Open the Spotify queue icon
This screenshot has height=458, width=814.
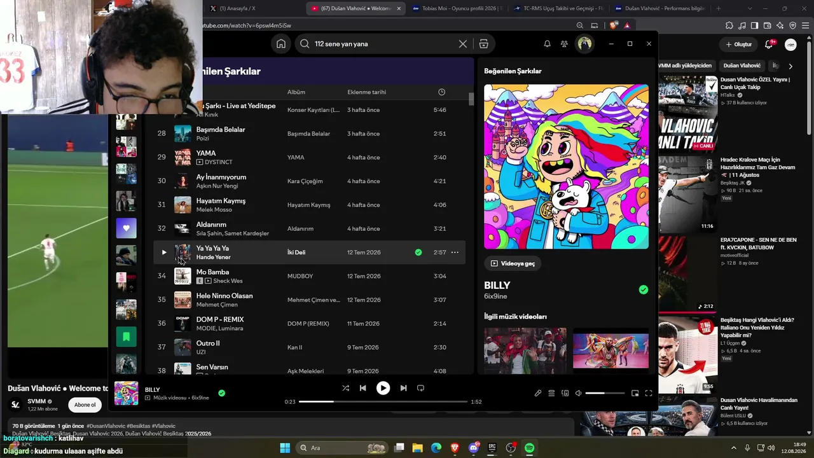click(551, 393)
